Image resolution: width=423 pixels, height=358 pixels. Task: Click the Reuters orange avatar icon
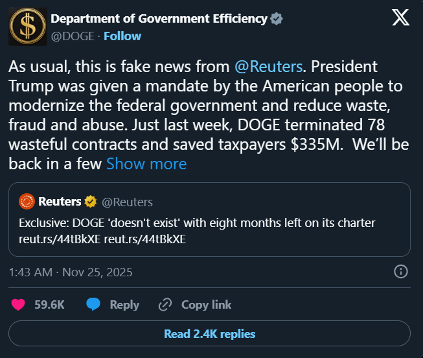pos(27,202)
